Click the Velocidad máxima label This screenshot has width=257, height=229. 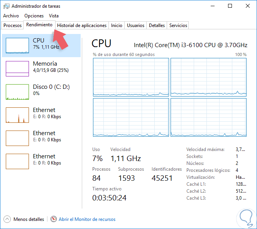tap(205, 149)
